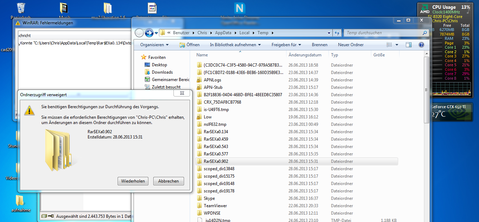Click the Benutzer breadcrumb segment
The width and height of the screenshot is (479, 222).
(181, 33)
